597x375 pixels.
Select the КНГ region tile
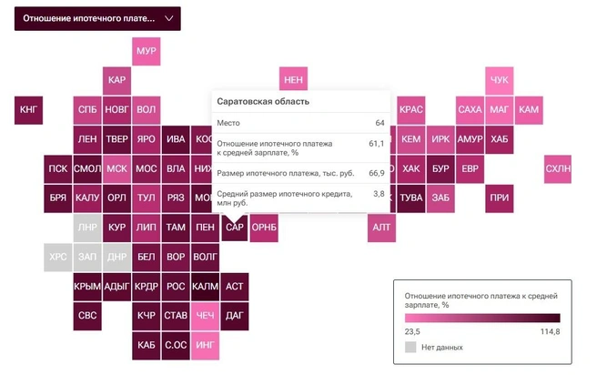pos(28,110)
